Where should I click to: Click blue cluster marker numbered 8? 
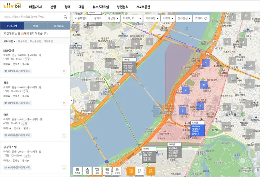point(200,106)
